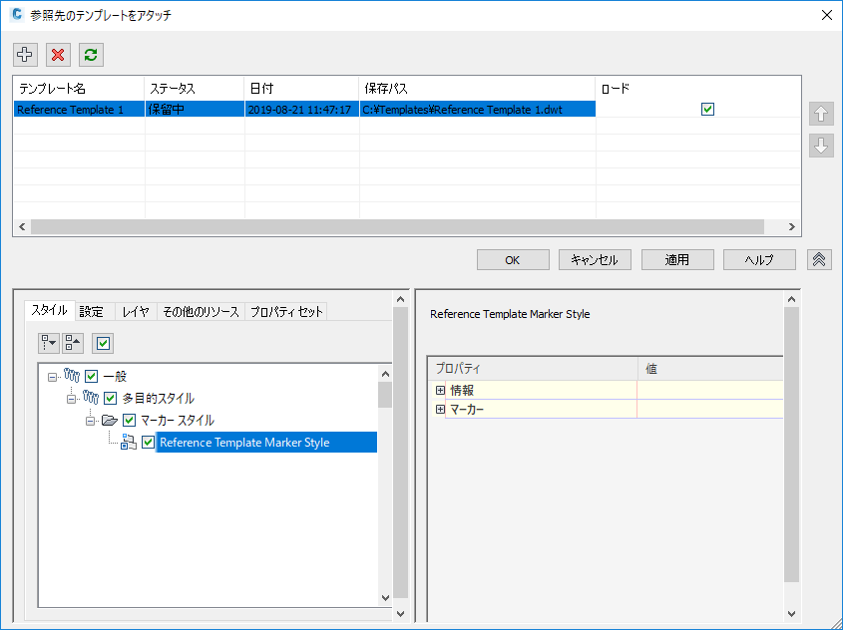Screen dimensions: 843x630
Task: Click the properties panel scroll up arrow
Action: pyautogui.click(x=791, y=299)
